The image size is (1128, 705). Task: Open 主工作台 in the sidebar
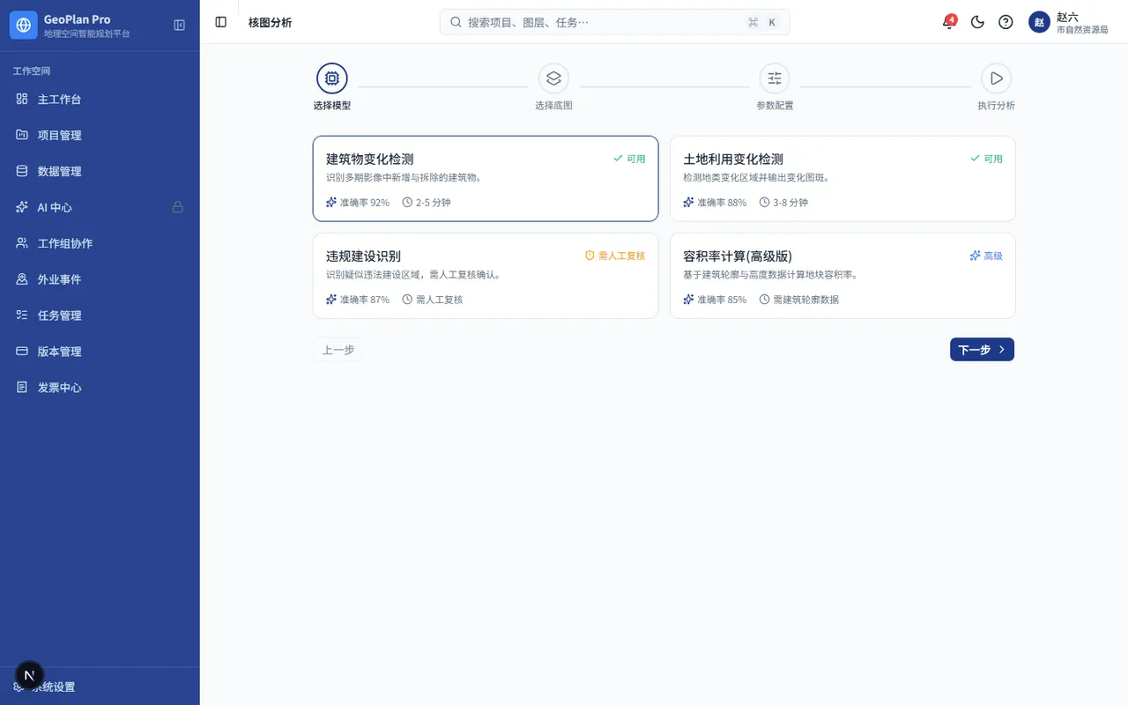click(100, 99)
